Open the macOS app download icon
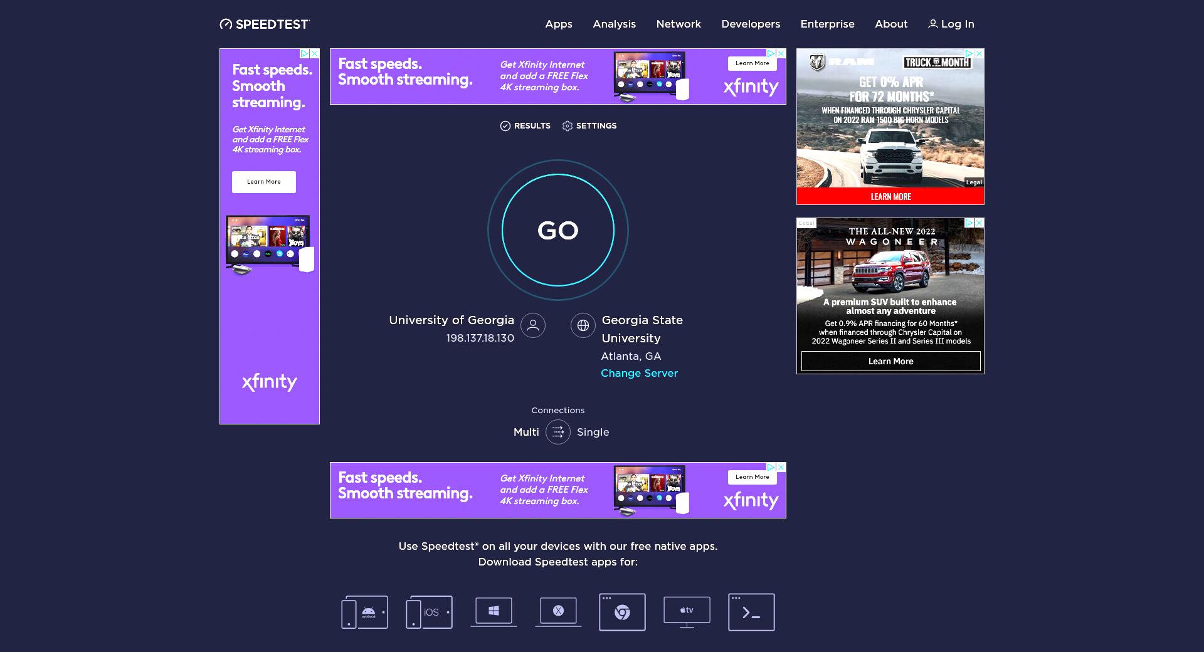The height and width of the screenshot is (652, 1204). click(558, 612)
